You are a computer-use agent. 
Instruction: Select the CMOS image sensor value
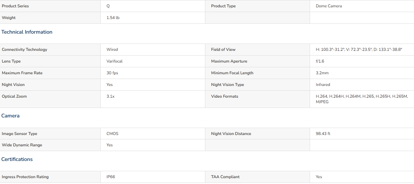pyautogui.click(x=112, y=134)
